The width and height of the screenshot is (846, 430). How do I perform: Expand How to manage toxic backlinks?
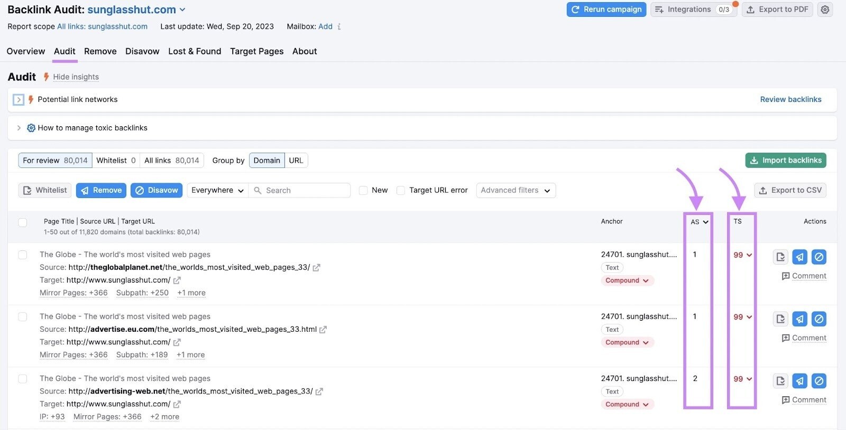coord(19,128)
